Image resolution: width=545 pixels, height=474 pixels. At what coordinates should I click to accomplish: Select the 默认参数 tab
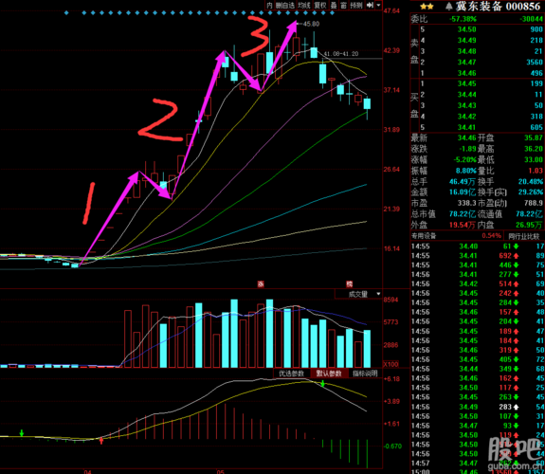[x=329, y=374]
